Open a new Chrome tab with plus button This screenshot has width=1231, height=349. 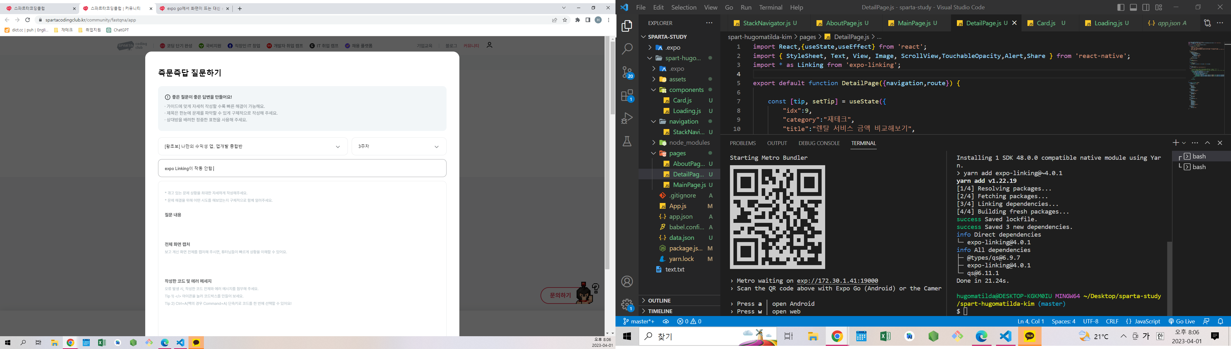(x=239, y=9)
